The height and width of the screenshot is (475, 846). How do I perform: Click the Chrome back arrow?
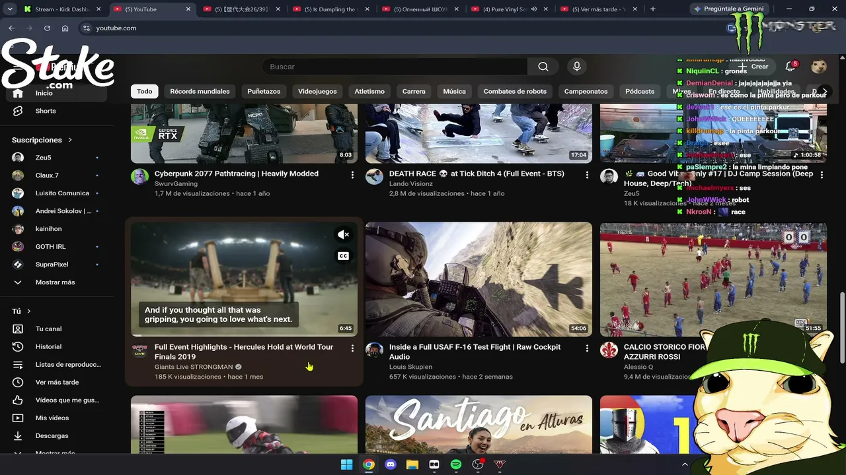(11, 28)
